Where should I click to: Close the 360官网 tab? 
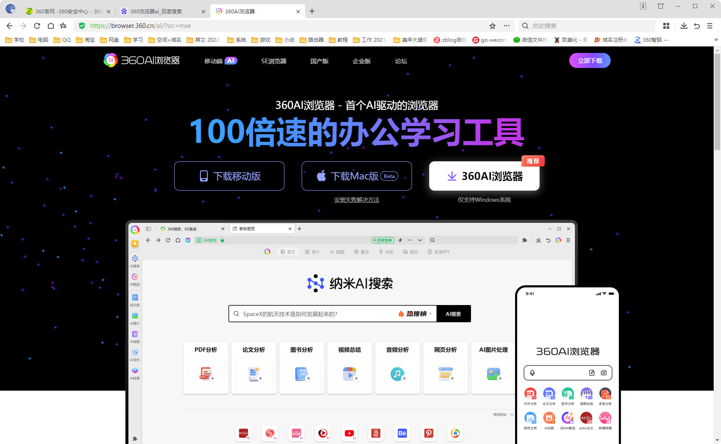[109, 12]
